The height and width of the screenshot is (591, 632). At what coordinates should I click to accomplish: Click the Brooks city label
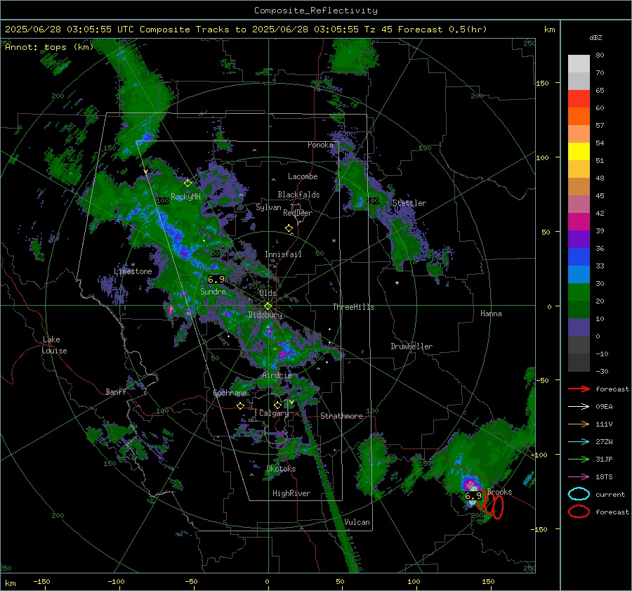pos(500,492)
